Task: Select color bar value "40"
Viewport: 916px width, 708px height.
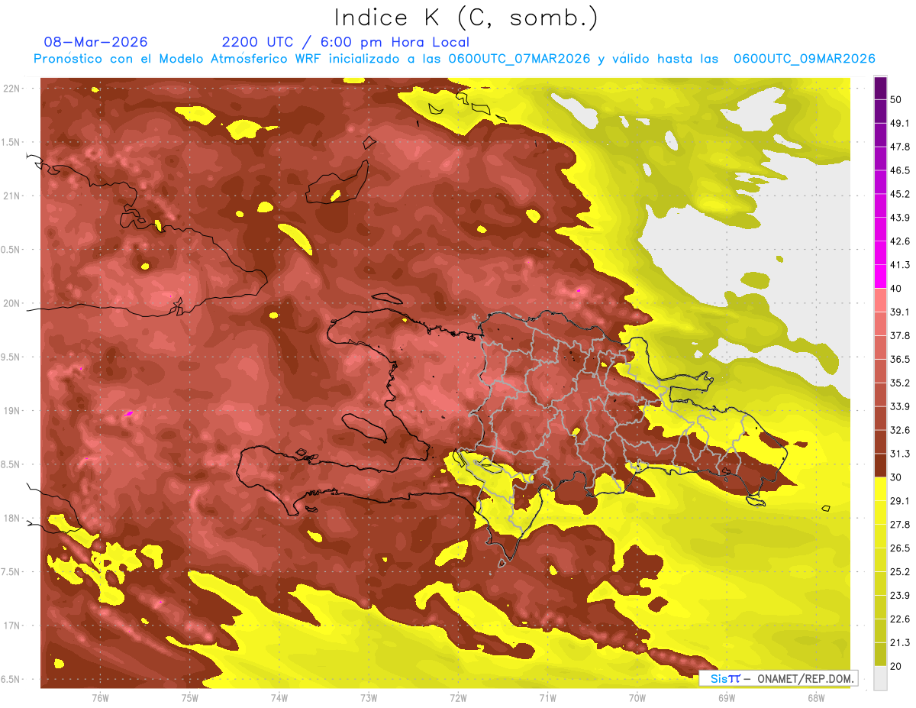Action: (896, 289)
